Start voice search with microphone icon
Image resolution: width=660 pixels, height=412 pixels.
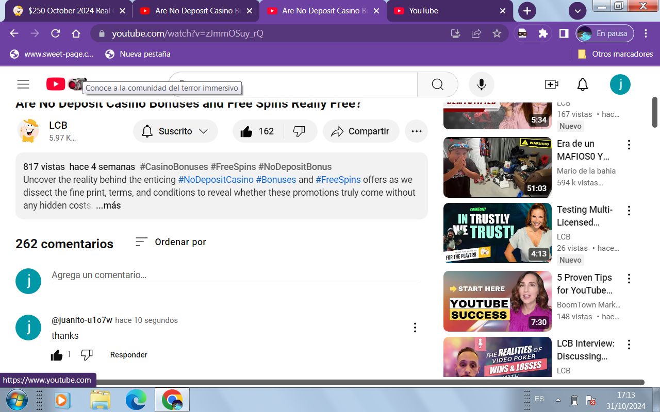[x=482, y=84]
